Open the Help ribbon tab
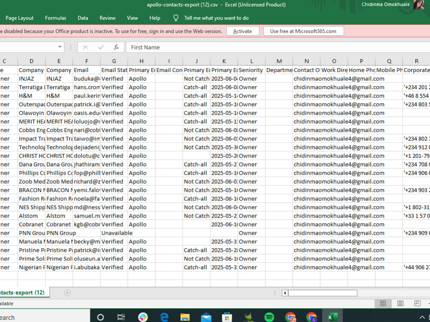430x322 pixels. click(155, 18)
